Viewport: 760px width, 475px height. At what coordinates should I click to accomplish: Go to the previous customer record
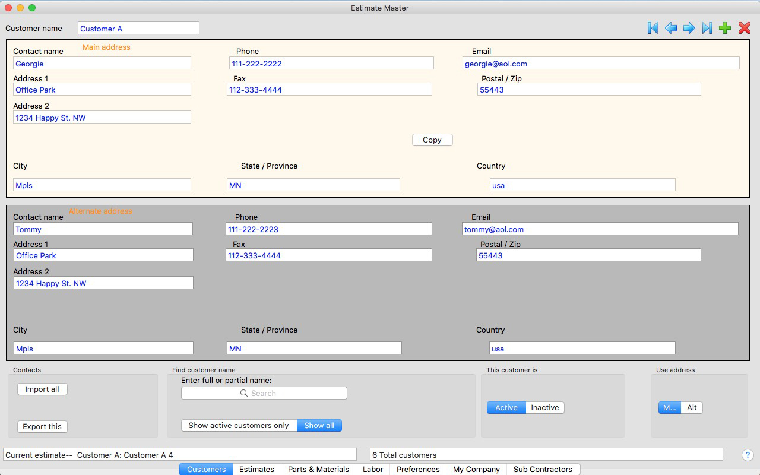pyautogui.click(x=670, y=27)
